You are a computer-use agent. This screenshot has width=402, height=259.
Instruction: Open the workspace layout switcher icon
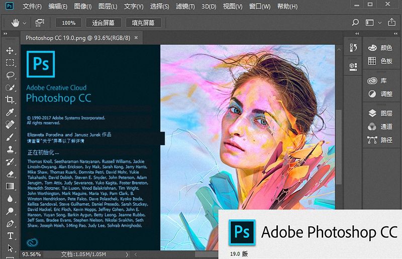369,23
